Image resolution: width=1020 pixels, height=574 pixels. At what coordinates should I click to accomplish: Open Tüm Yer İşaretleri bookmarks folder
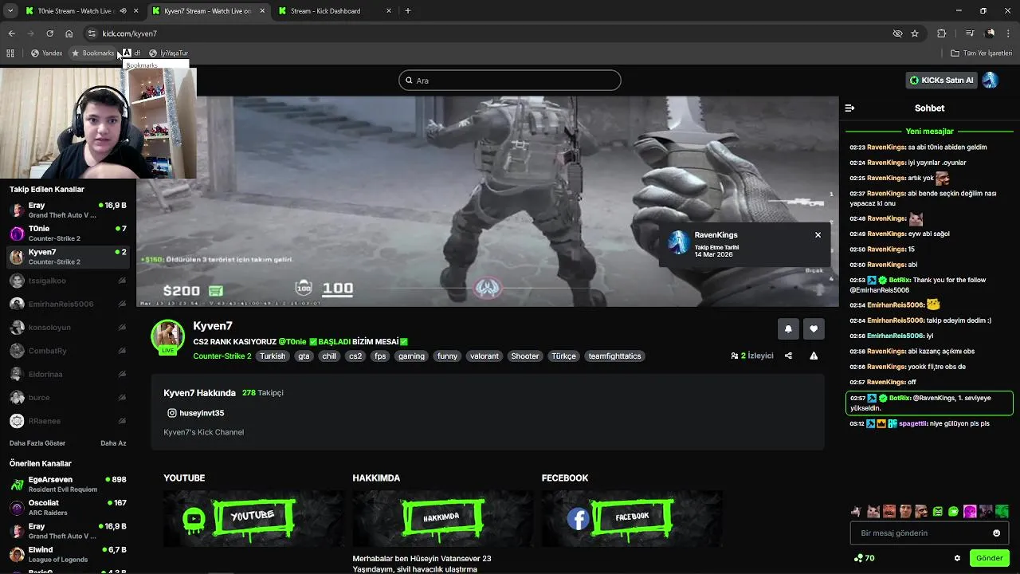(x=981, y=53)
